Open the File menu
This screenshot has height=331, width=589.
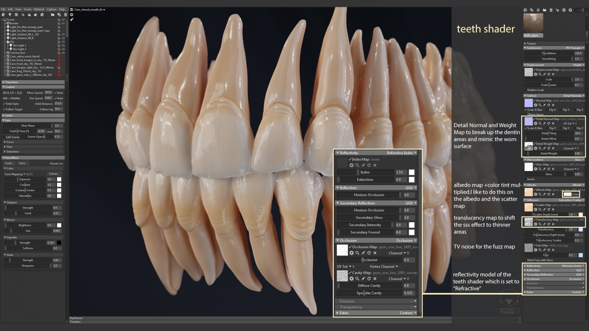[3, 9]
